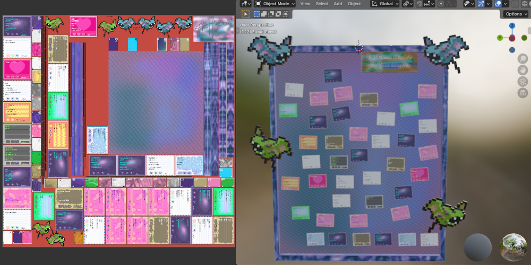
Task: Select the Tweak tool icon
Action: 245,14
